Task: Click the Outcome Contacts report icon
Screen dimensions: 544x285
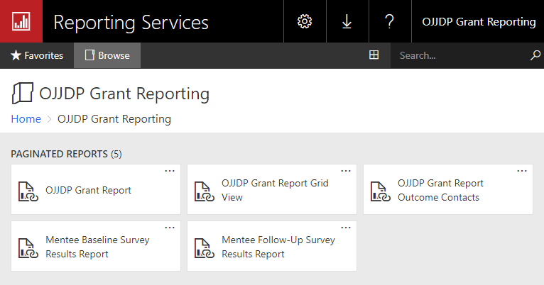Action: tap(381, 191)
